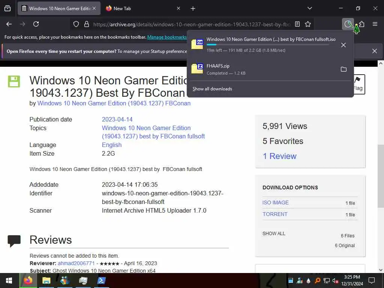Click the publication date 2023-04-14 link
Viewport: 384px width, 288px height.
117,120
